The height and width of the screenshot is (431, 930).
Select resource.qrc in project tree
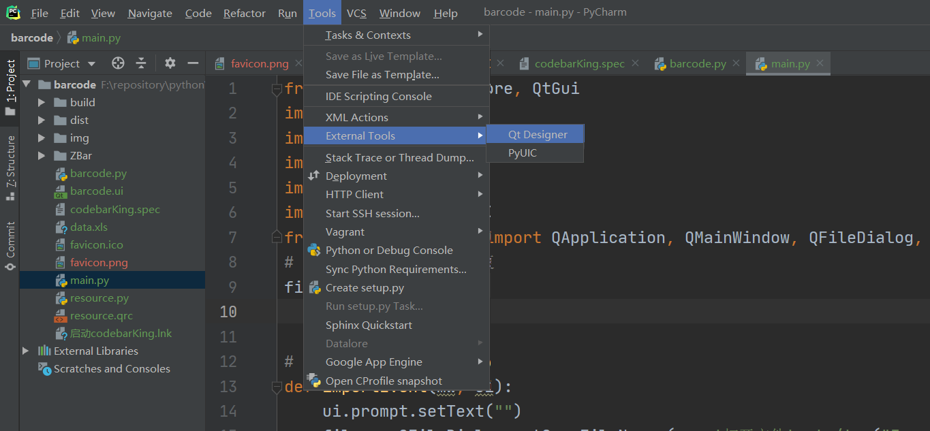tap(102, 316)
